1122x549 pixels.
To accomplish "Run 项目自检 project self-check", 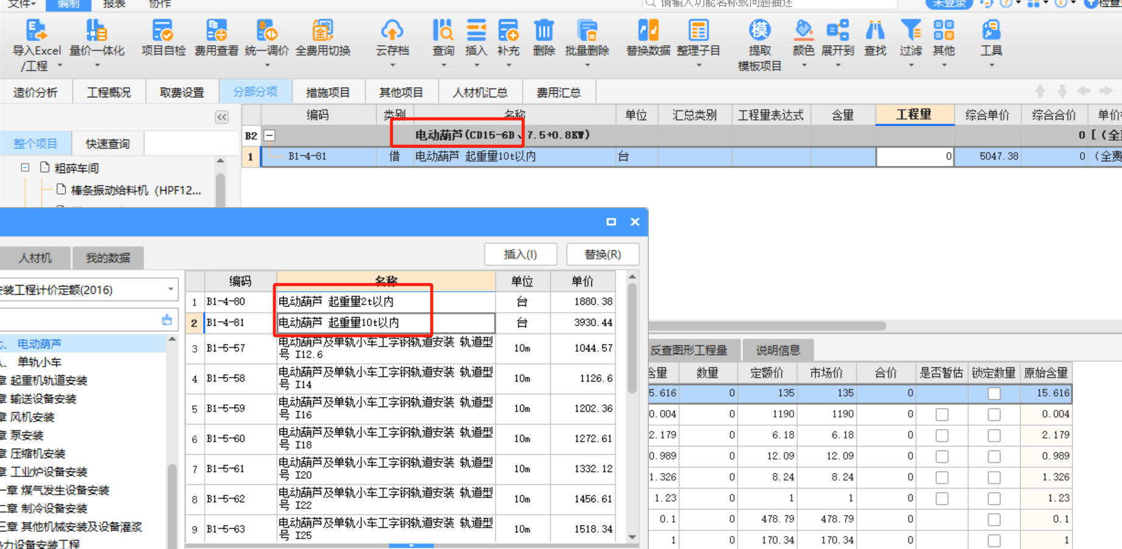I will (x=163, y=30).
